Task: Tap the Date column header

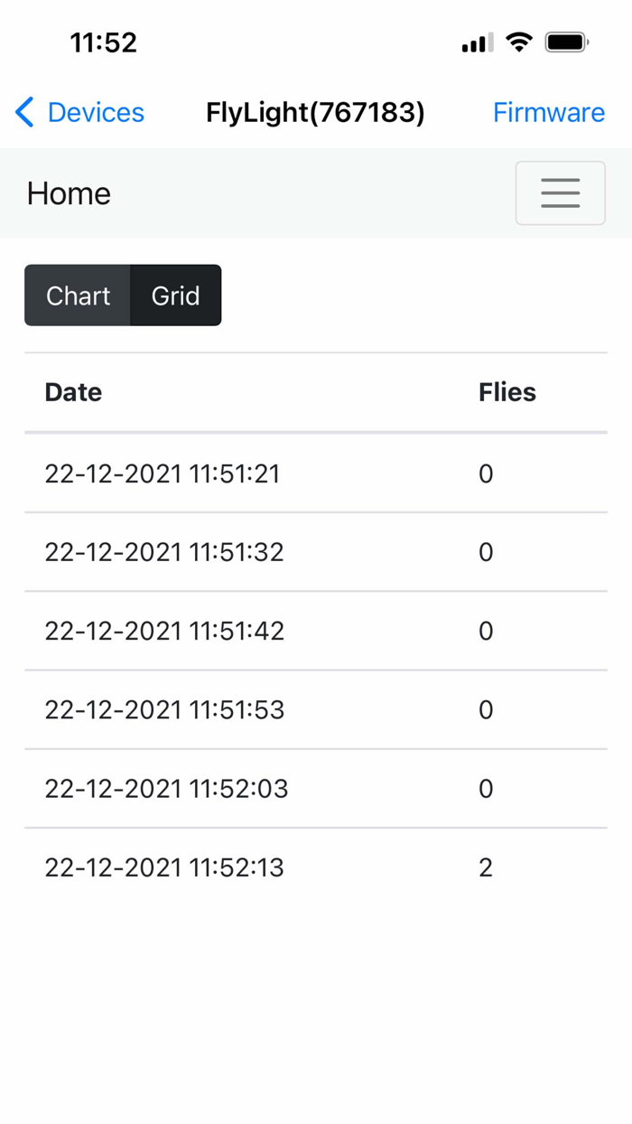Action: 73,392
